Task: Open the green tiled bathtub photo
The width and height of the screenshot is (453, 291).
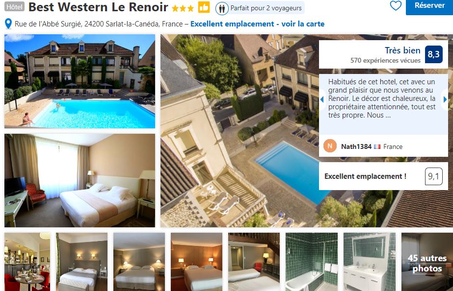Action: (312, 262)
